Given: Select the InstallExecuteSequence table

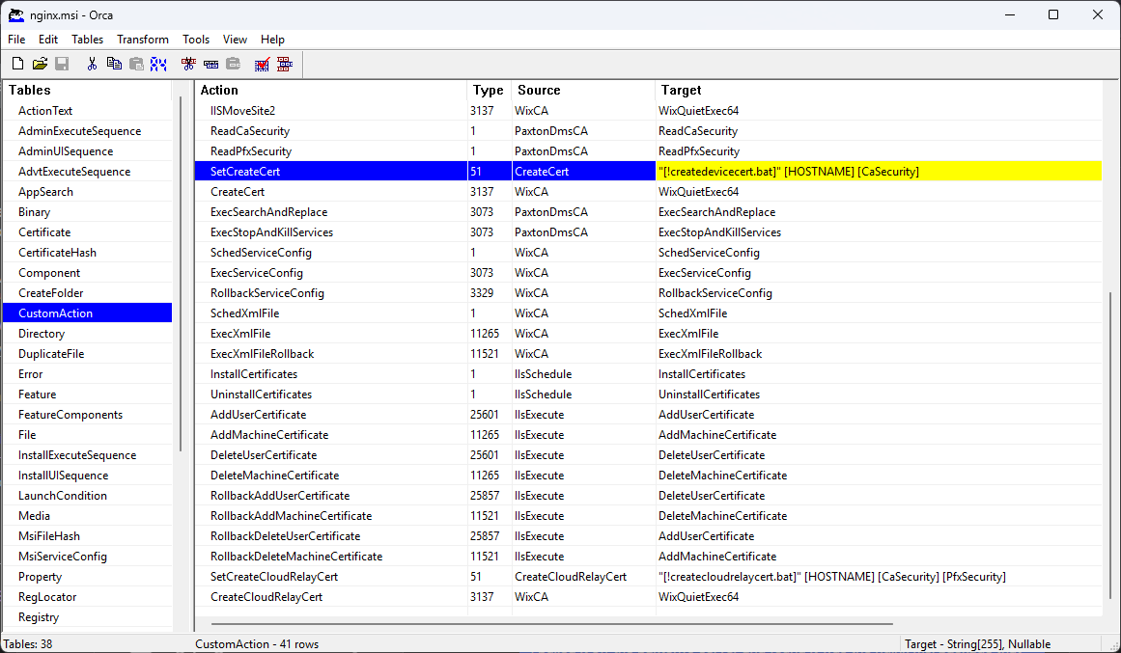Looking at the screenshot, I should coord(77,455).
